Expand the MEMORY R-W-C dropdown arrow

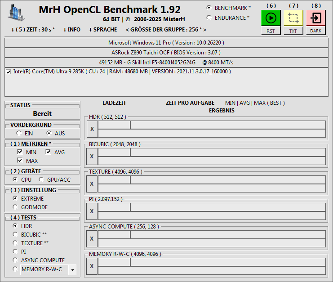(72, 270)
